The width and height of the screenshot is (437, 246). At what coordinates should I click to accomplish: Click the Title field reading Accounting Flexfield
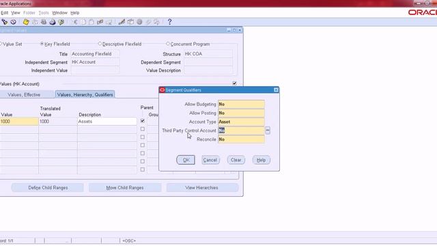pyautogui.click(x=95, y=54)
